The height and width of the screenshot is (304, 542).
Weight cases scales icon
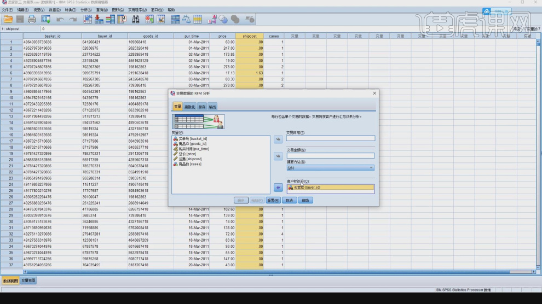(x=186, y=19)
